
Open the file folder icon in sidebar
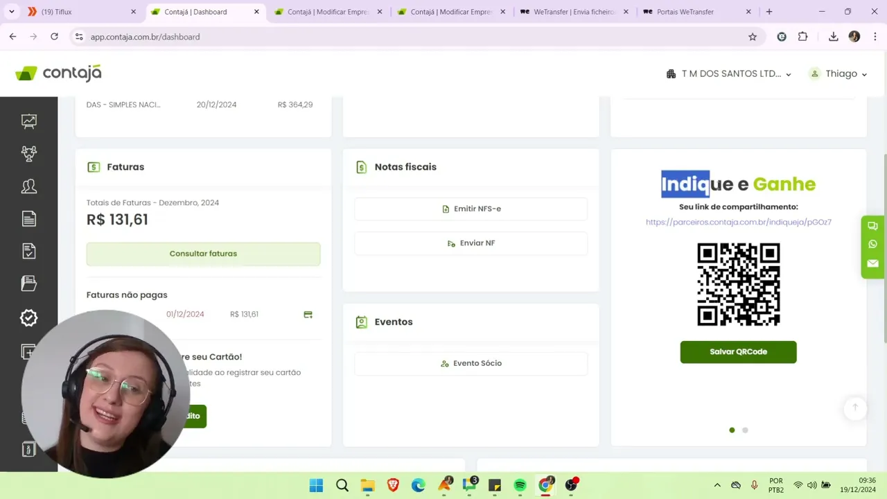click(28, 283)
